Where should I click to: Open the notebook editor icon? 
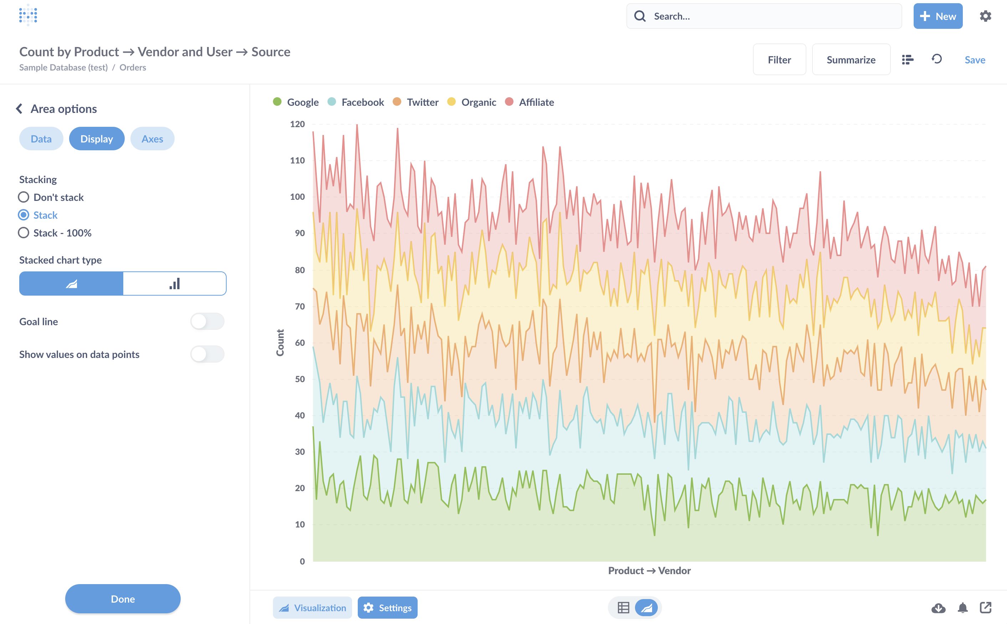(x=908, y=59)
